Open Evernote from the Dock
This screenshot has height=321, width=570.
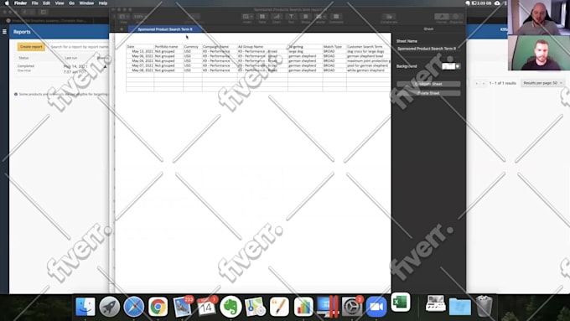coord(231,307)
